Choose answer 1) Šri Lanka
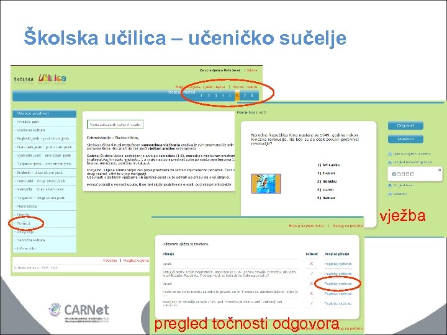 [x=328, y=165]
